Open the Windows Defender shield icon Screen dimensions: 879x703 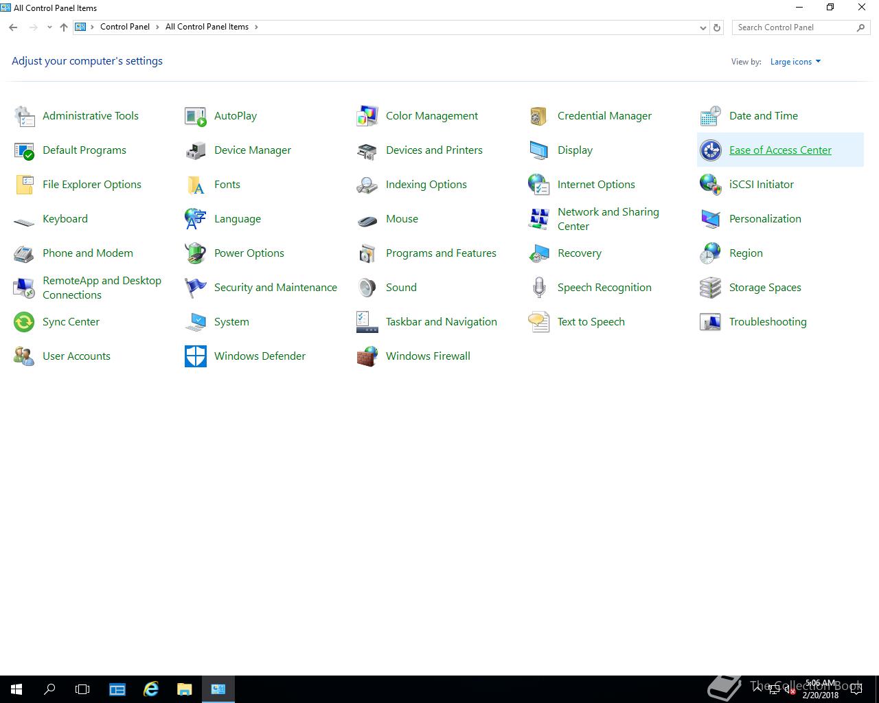(x=196, y=356)
